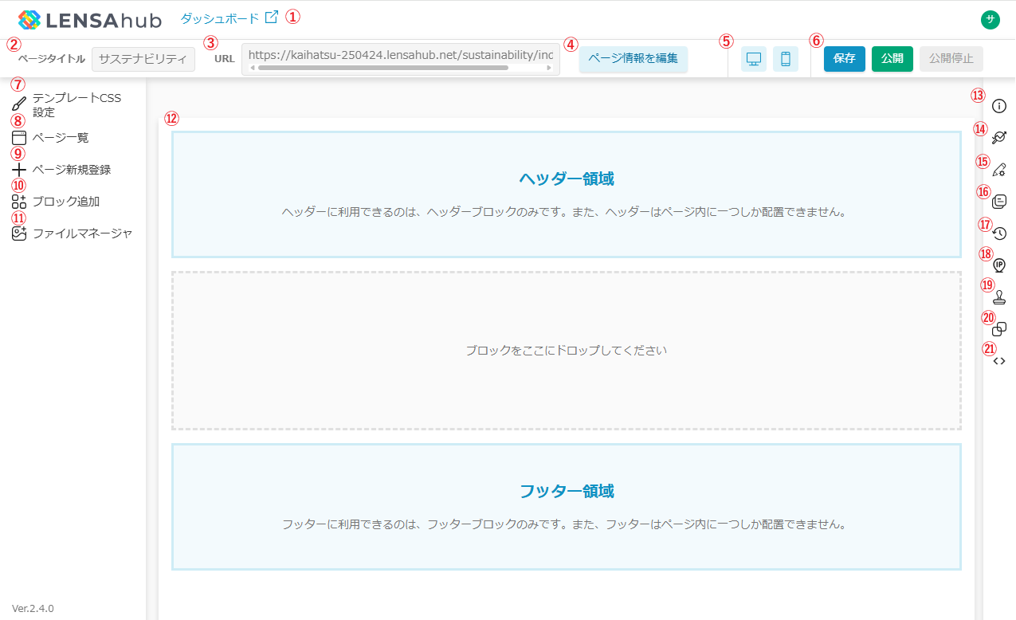Click the overlapping squares duplicate icon
The width and height of the screenshot is (1016, 620).
tap(999, 328)
